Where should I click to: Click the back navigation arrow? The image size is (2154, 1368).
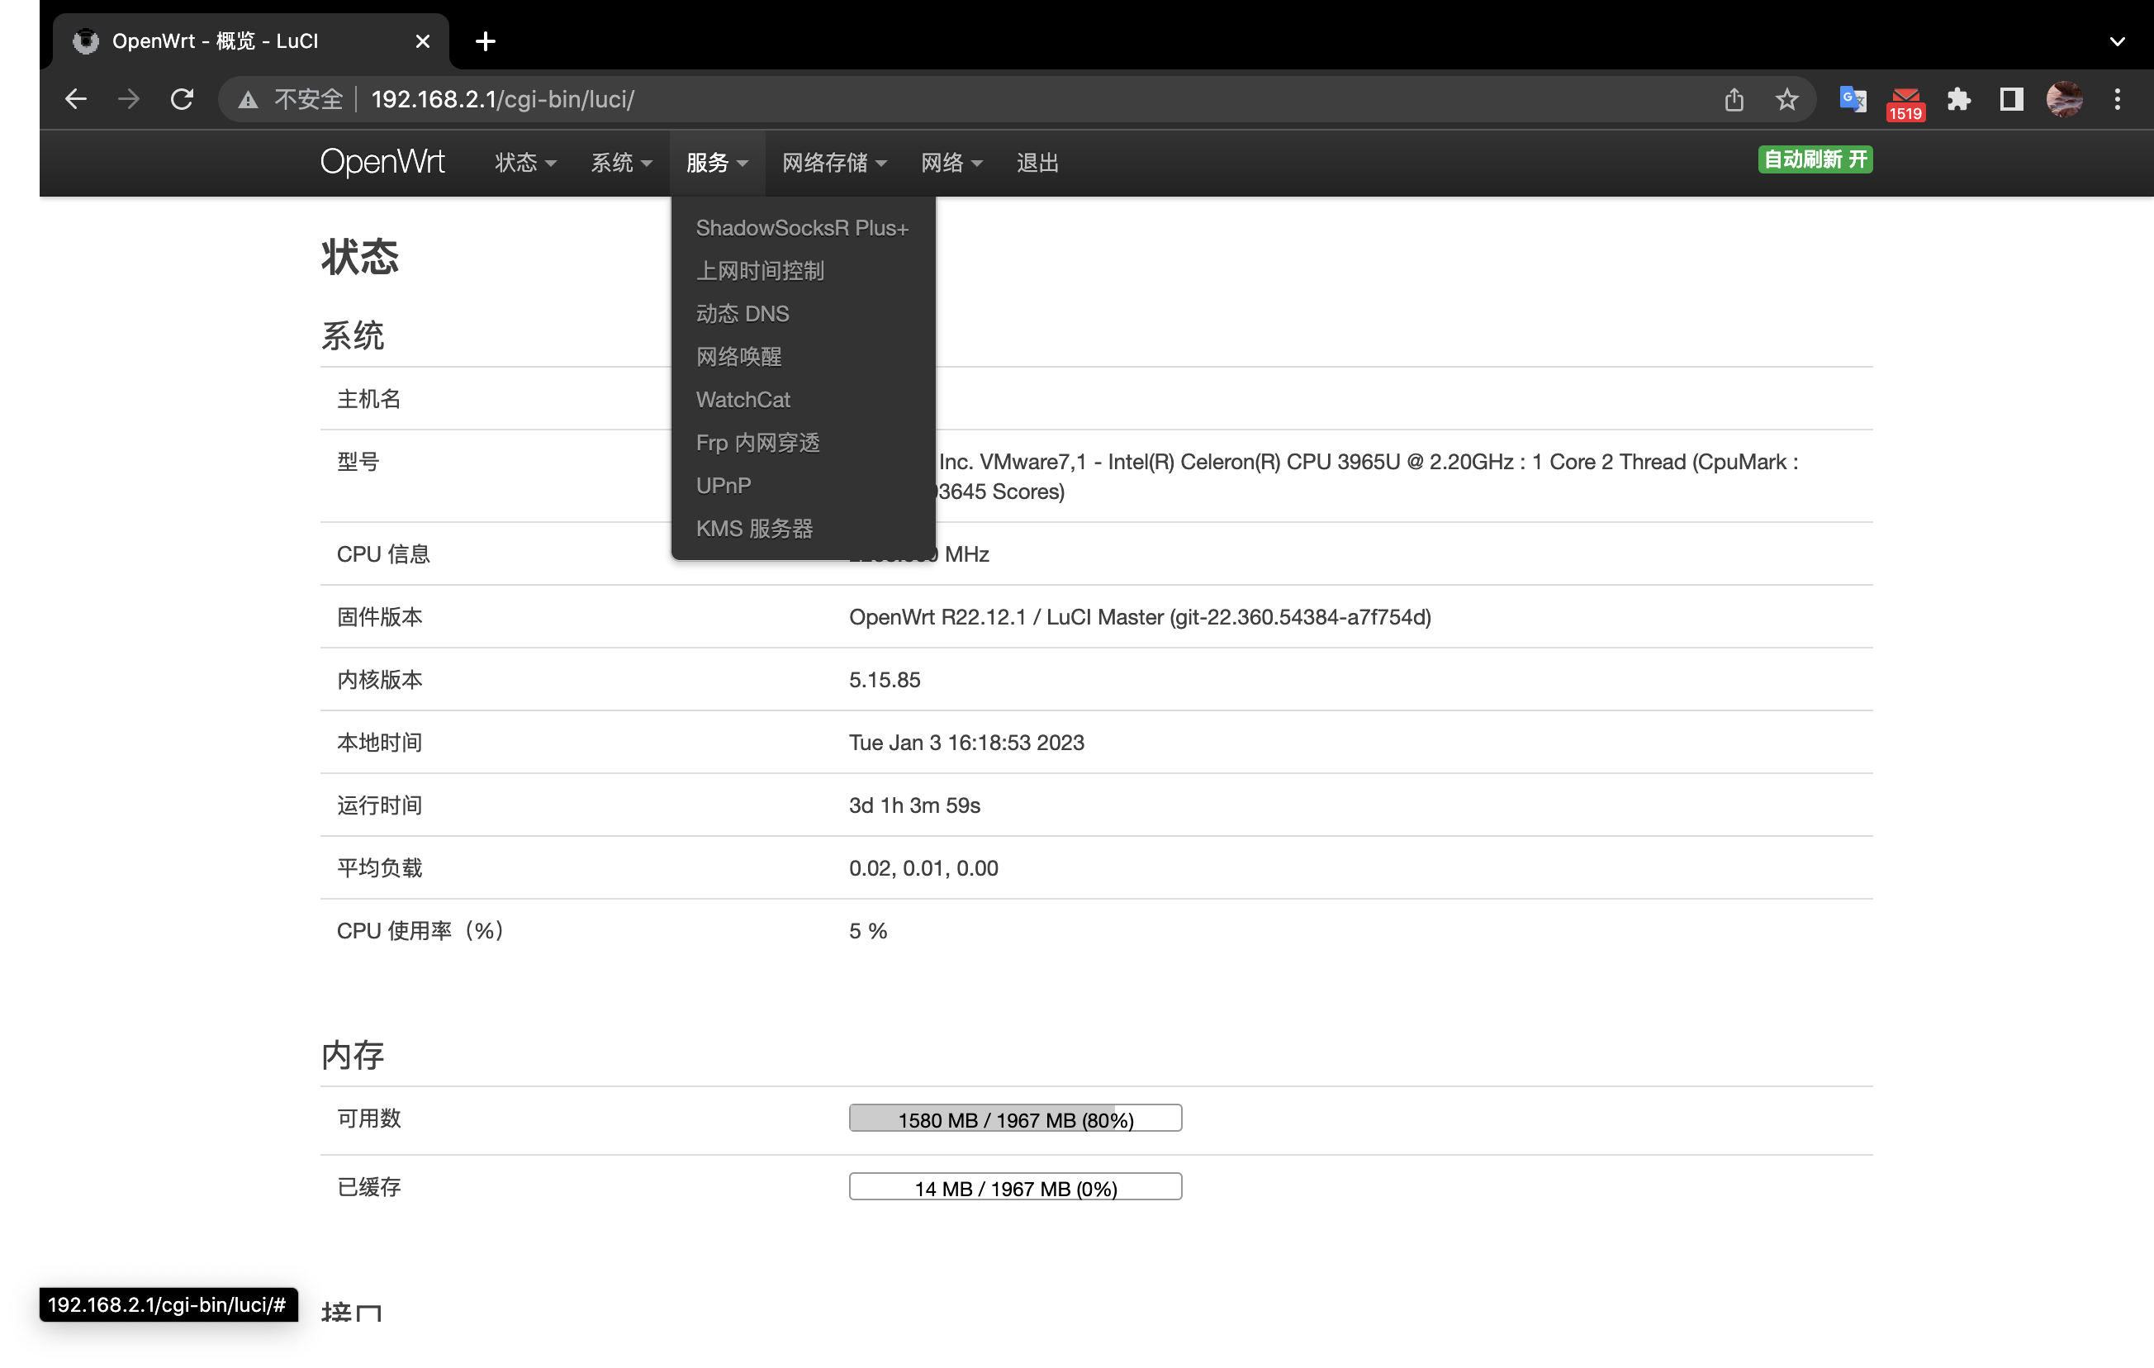75,99
